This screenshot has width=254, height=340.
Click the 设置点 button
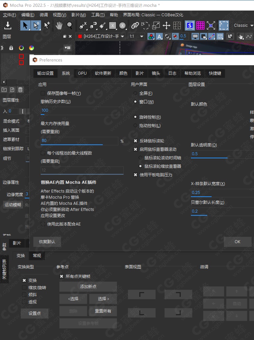pyautogui.click(x=35, y=313)
